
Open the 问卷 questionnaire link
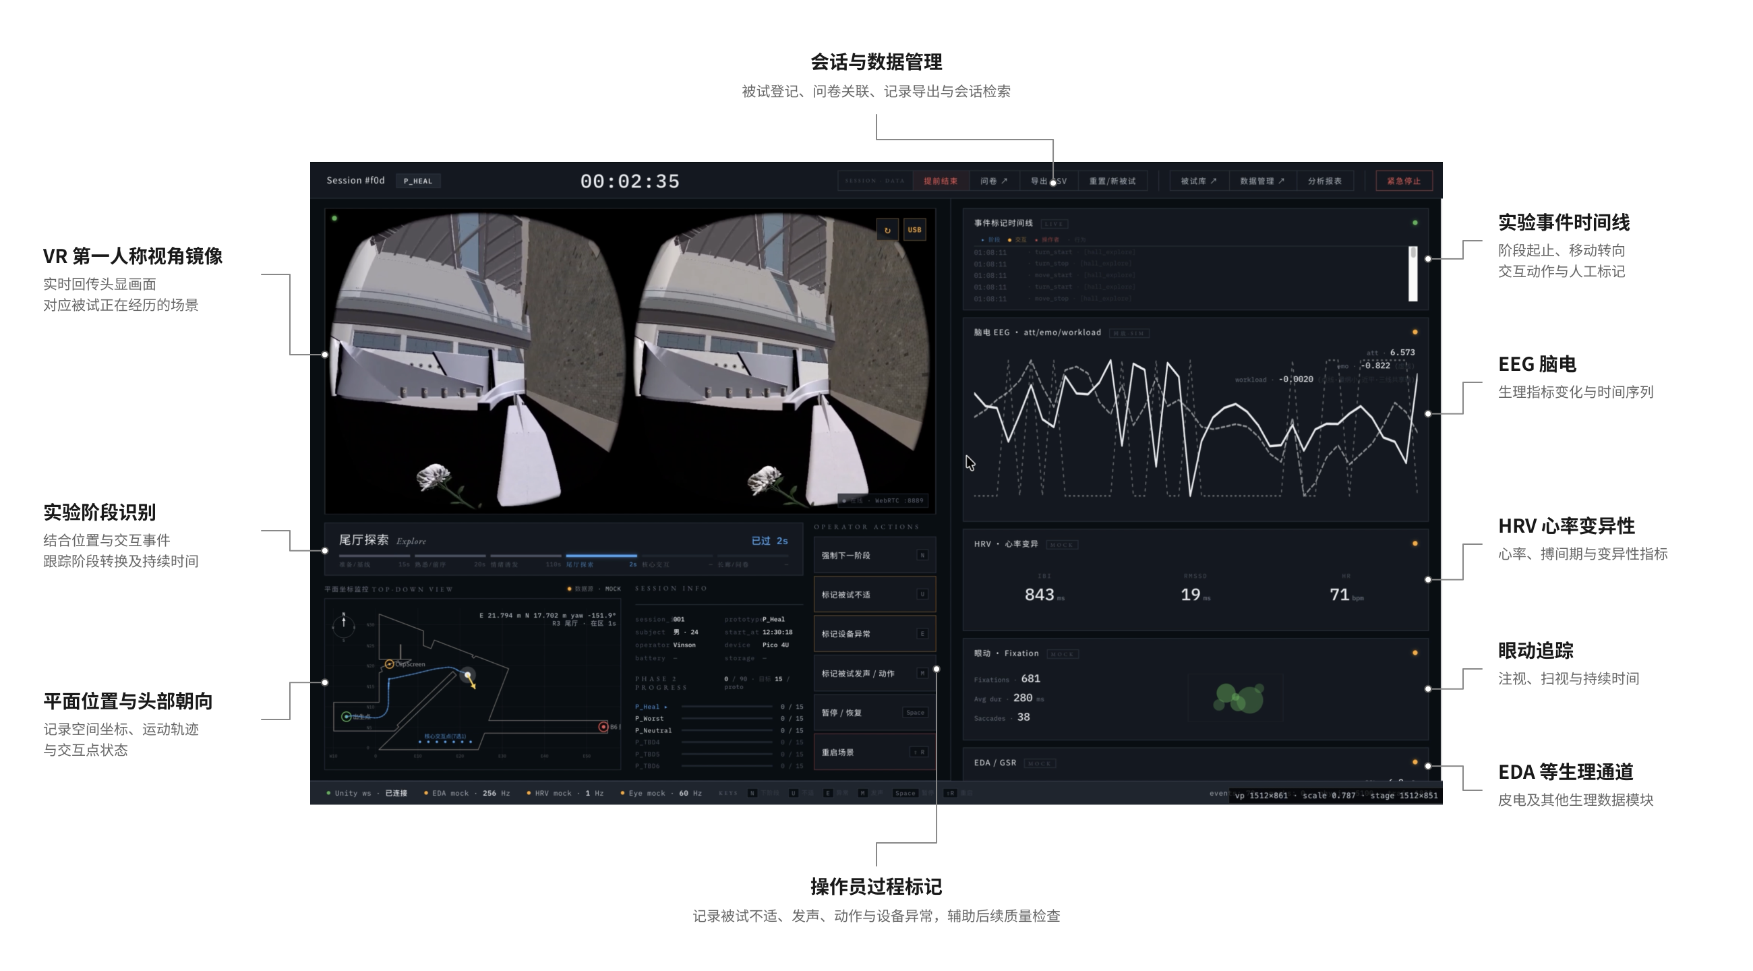coord(994,181)
